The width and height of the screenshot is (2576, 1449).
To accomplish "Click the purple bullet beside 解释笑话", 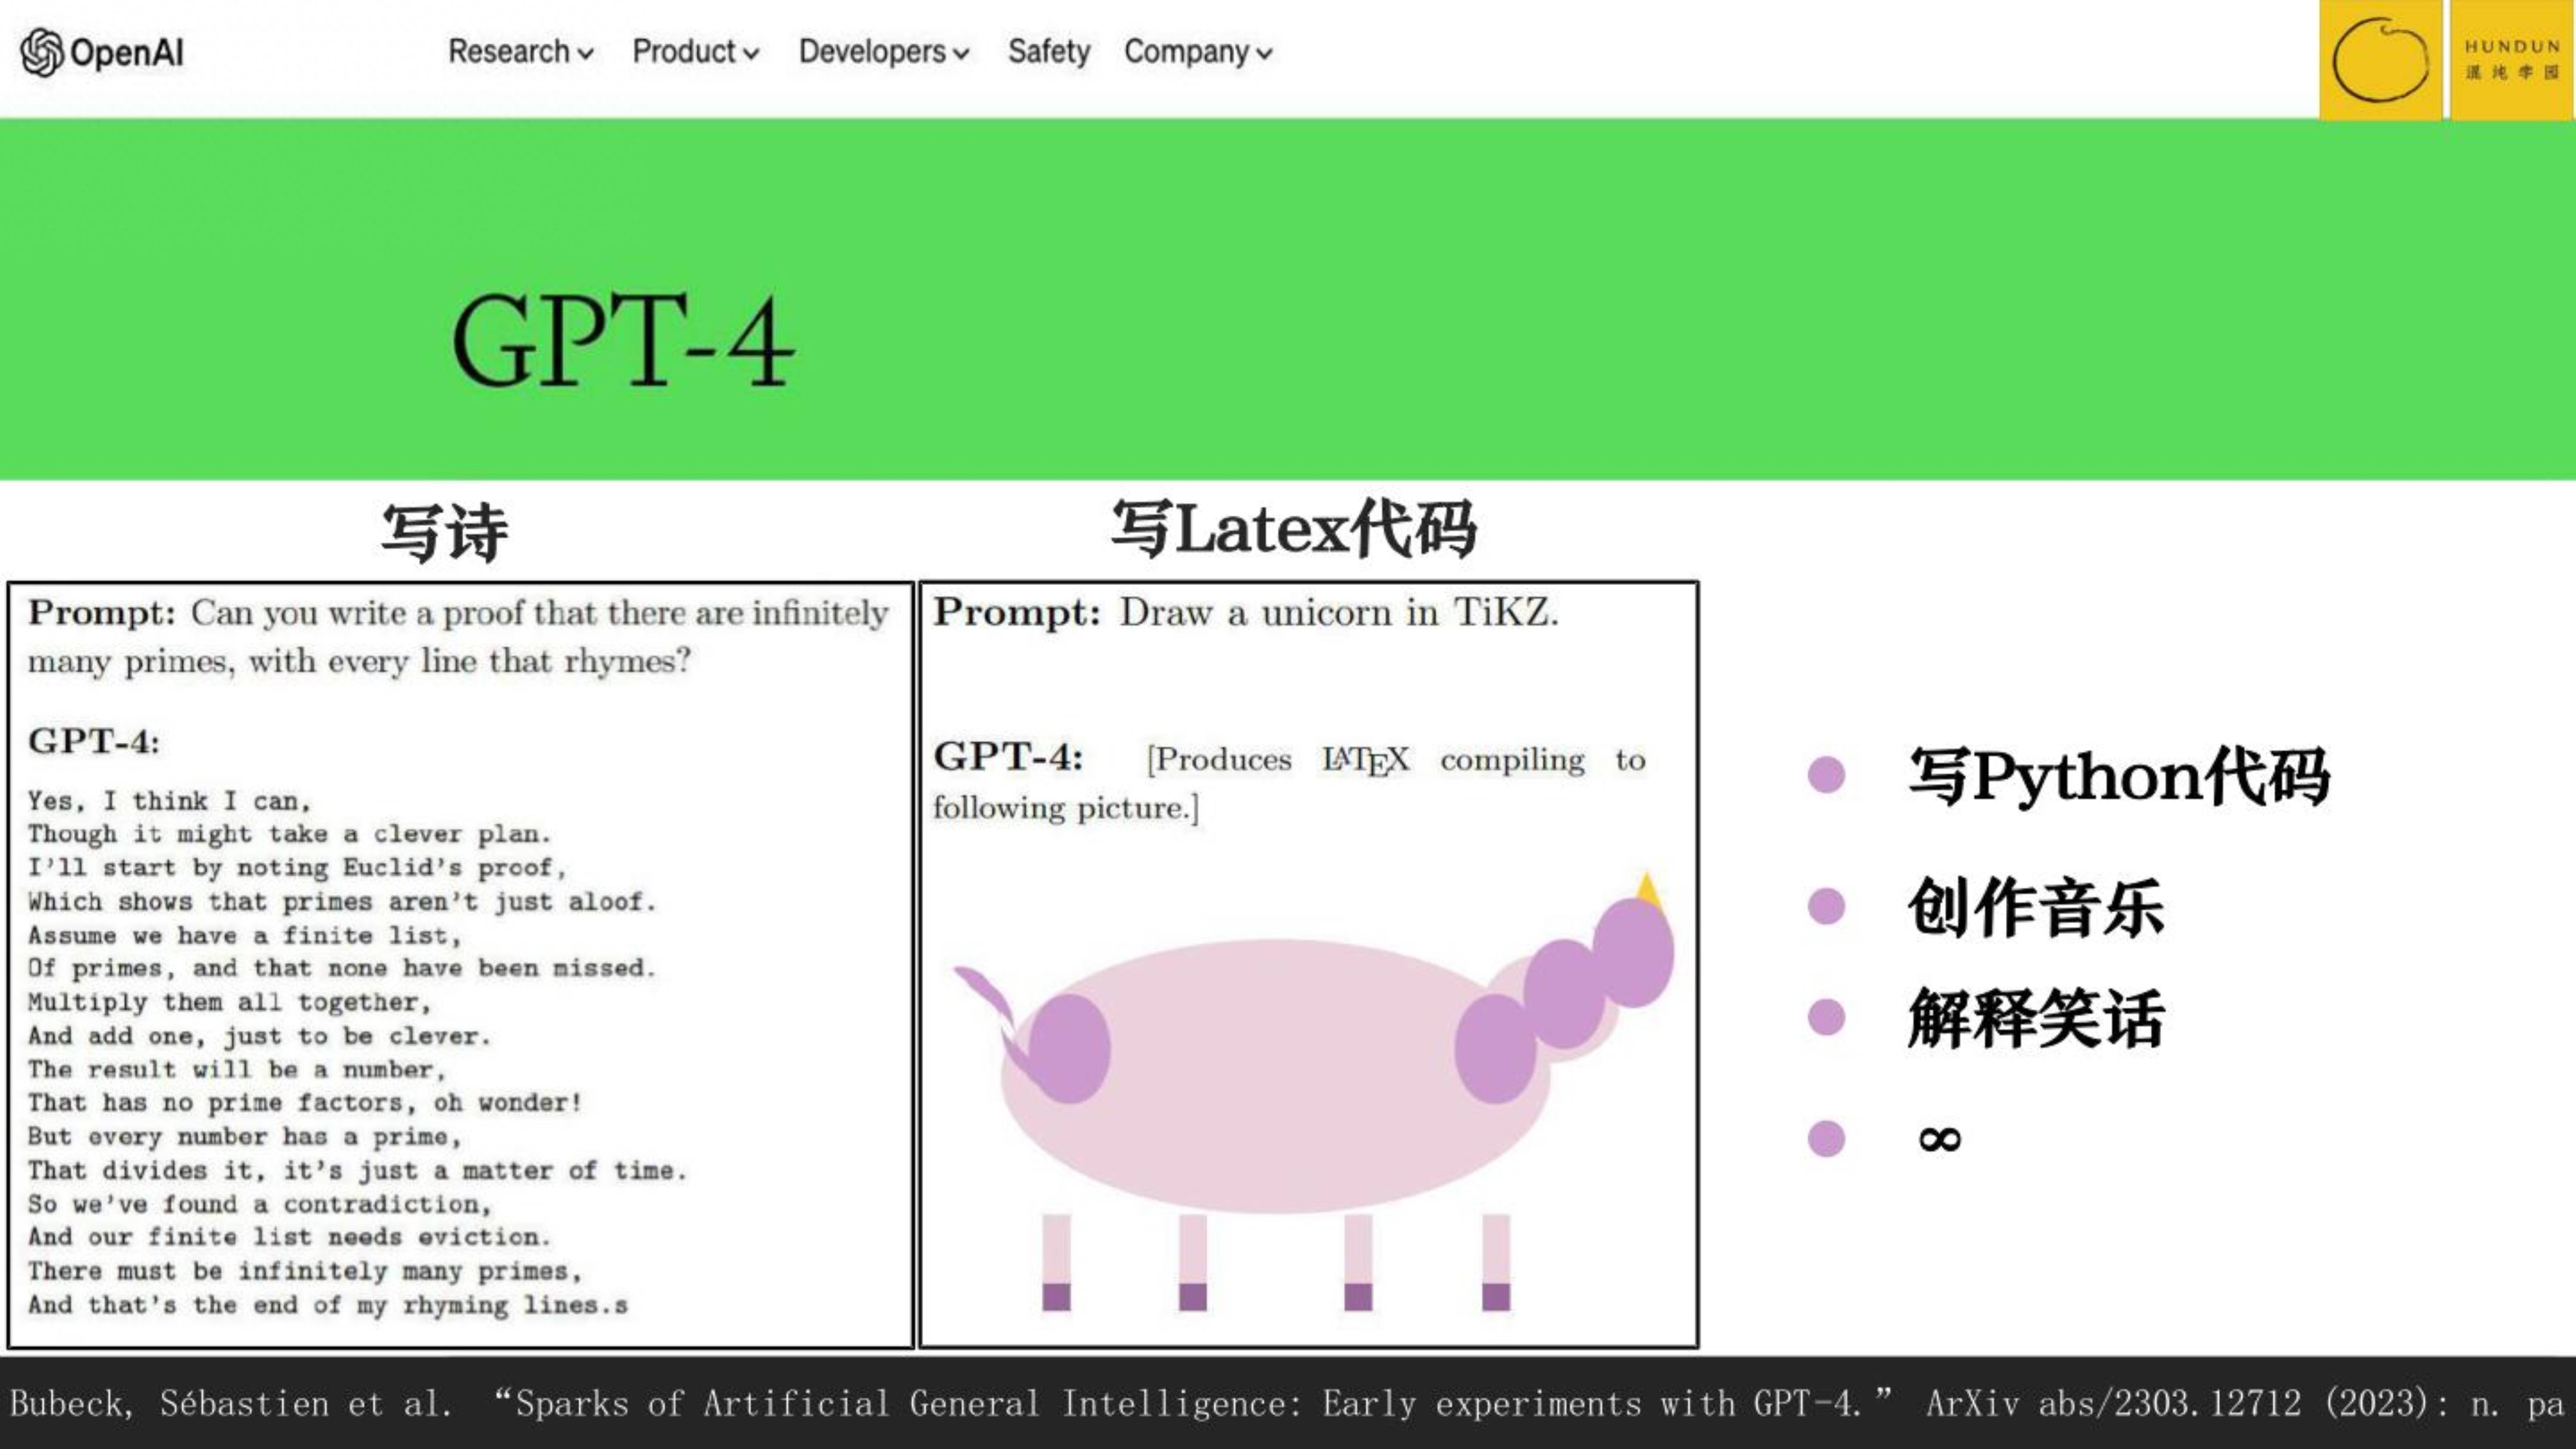I will coord(1826,1018).
